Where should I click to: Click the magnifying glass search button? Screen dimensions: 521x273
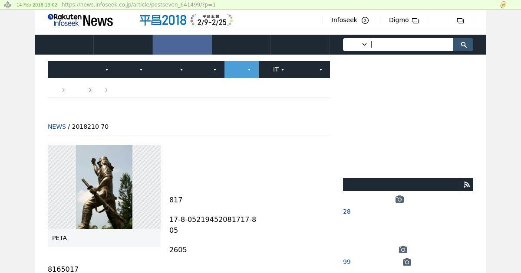(x=463, y=45)
